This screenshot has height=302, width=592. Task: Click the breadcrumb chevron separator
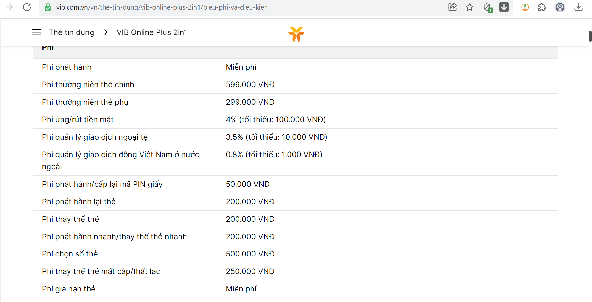click(106, 32)
